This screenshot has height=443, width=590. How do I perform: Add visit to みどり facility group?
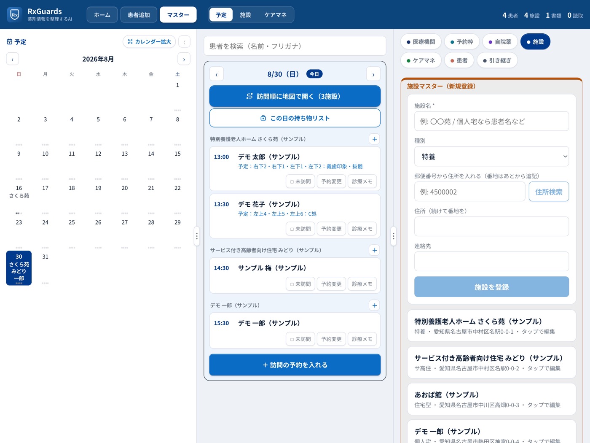[374, 250]
